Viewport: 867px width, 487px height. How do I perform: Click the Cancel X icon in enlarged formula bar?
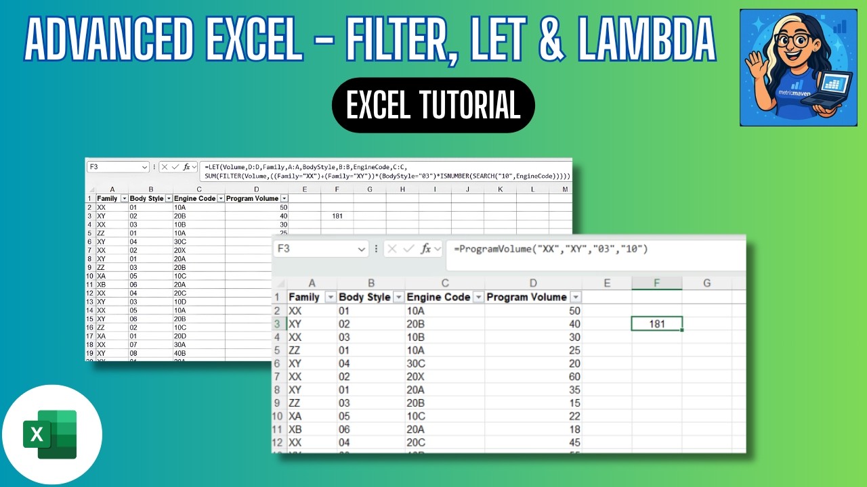[393, 249]
